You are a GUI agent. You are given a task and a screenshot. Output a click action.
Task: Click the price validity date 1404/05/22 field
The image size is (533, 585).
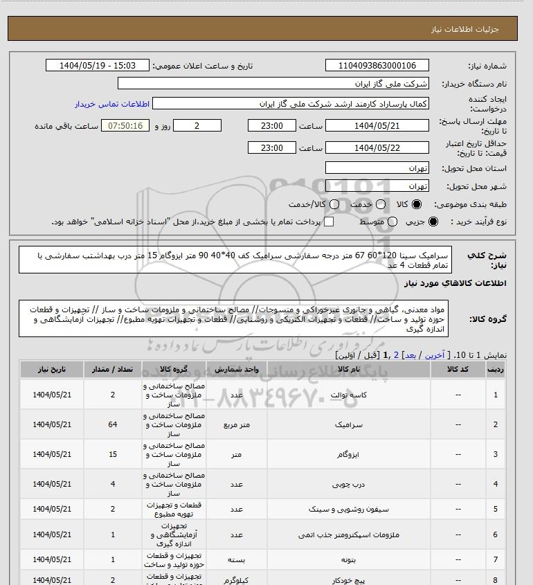pyautogui.click(x=377, y=147)
